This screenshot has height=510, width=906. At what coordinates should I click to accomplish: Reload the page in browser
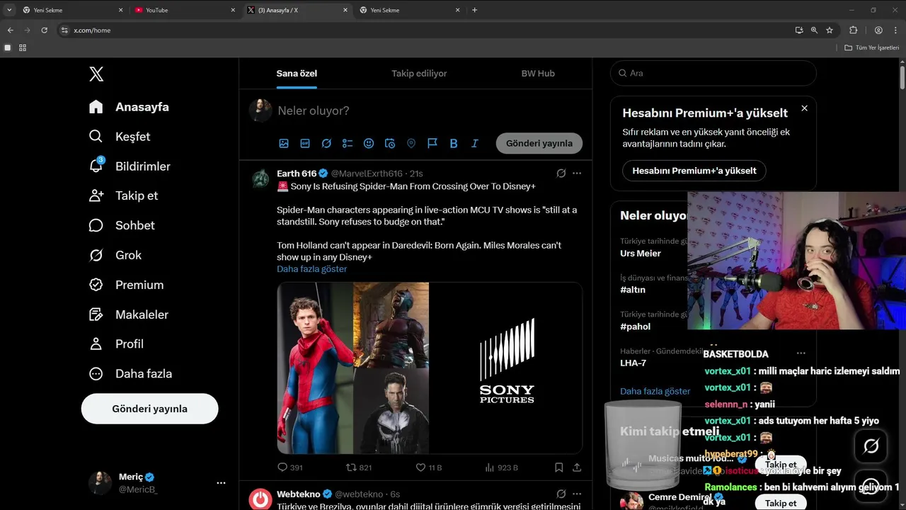click(44, 30)
